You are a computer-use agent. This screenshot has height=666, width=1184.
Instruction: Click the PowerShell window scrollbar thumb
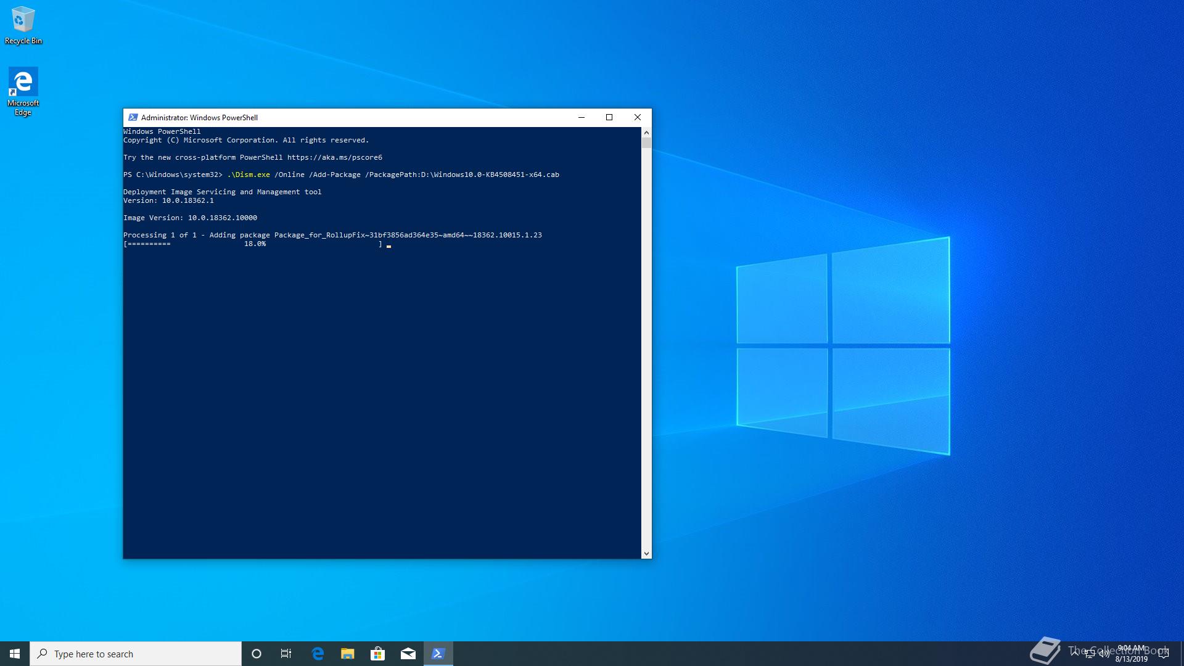tap(647, 143)
